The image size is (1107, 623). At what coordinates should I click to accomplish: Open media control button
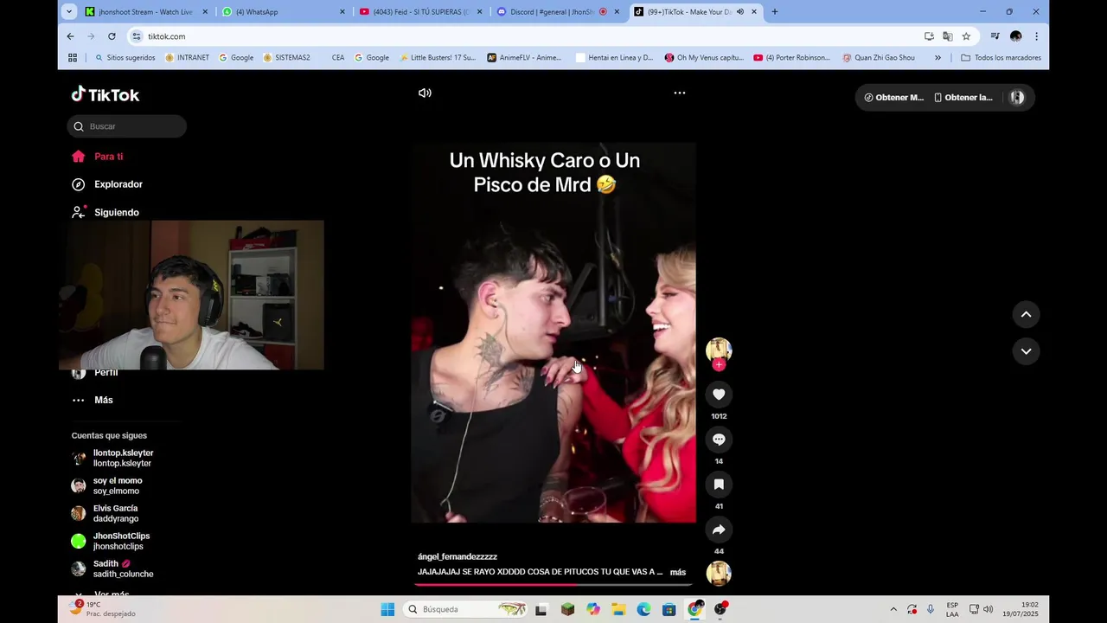(995, 36)
